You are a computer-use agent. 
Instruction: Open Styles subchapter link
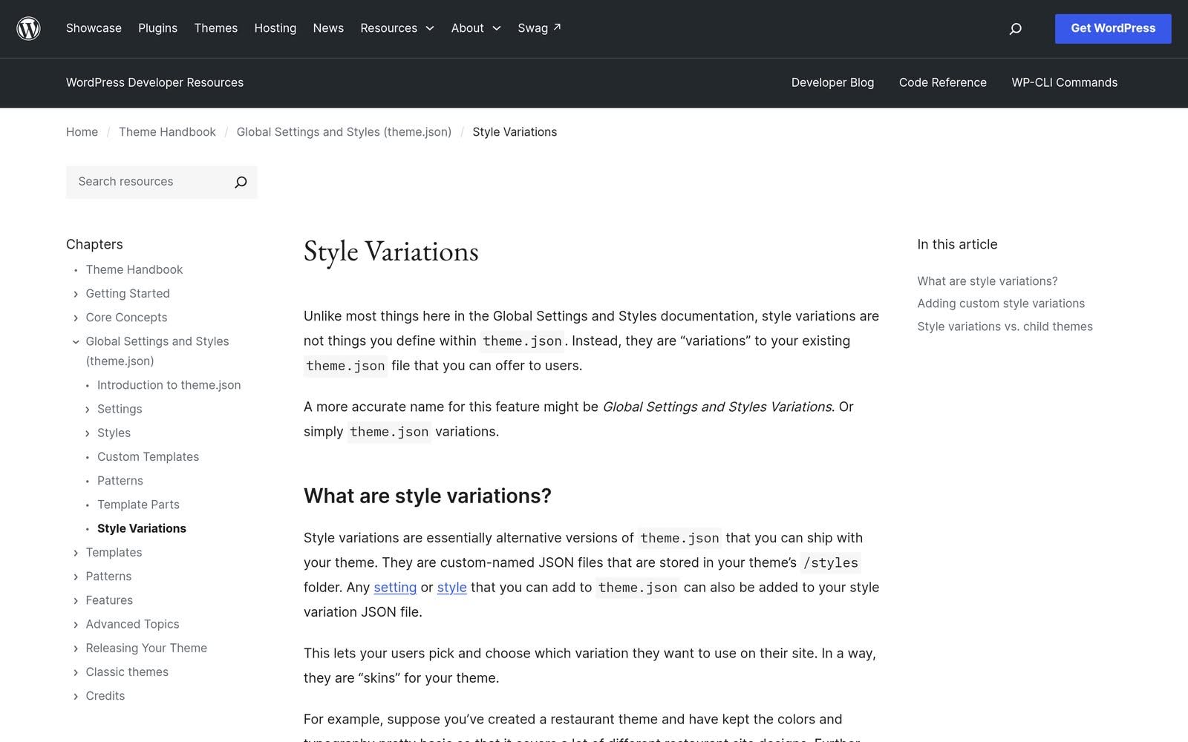(114, 433)
